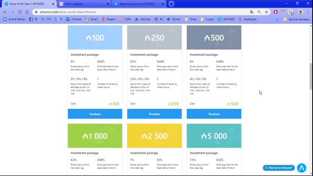Select the green 1 000 package banner
The height and width of the screenshot is (176, 313).
pos(95,136)
